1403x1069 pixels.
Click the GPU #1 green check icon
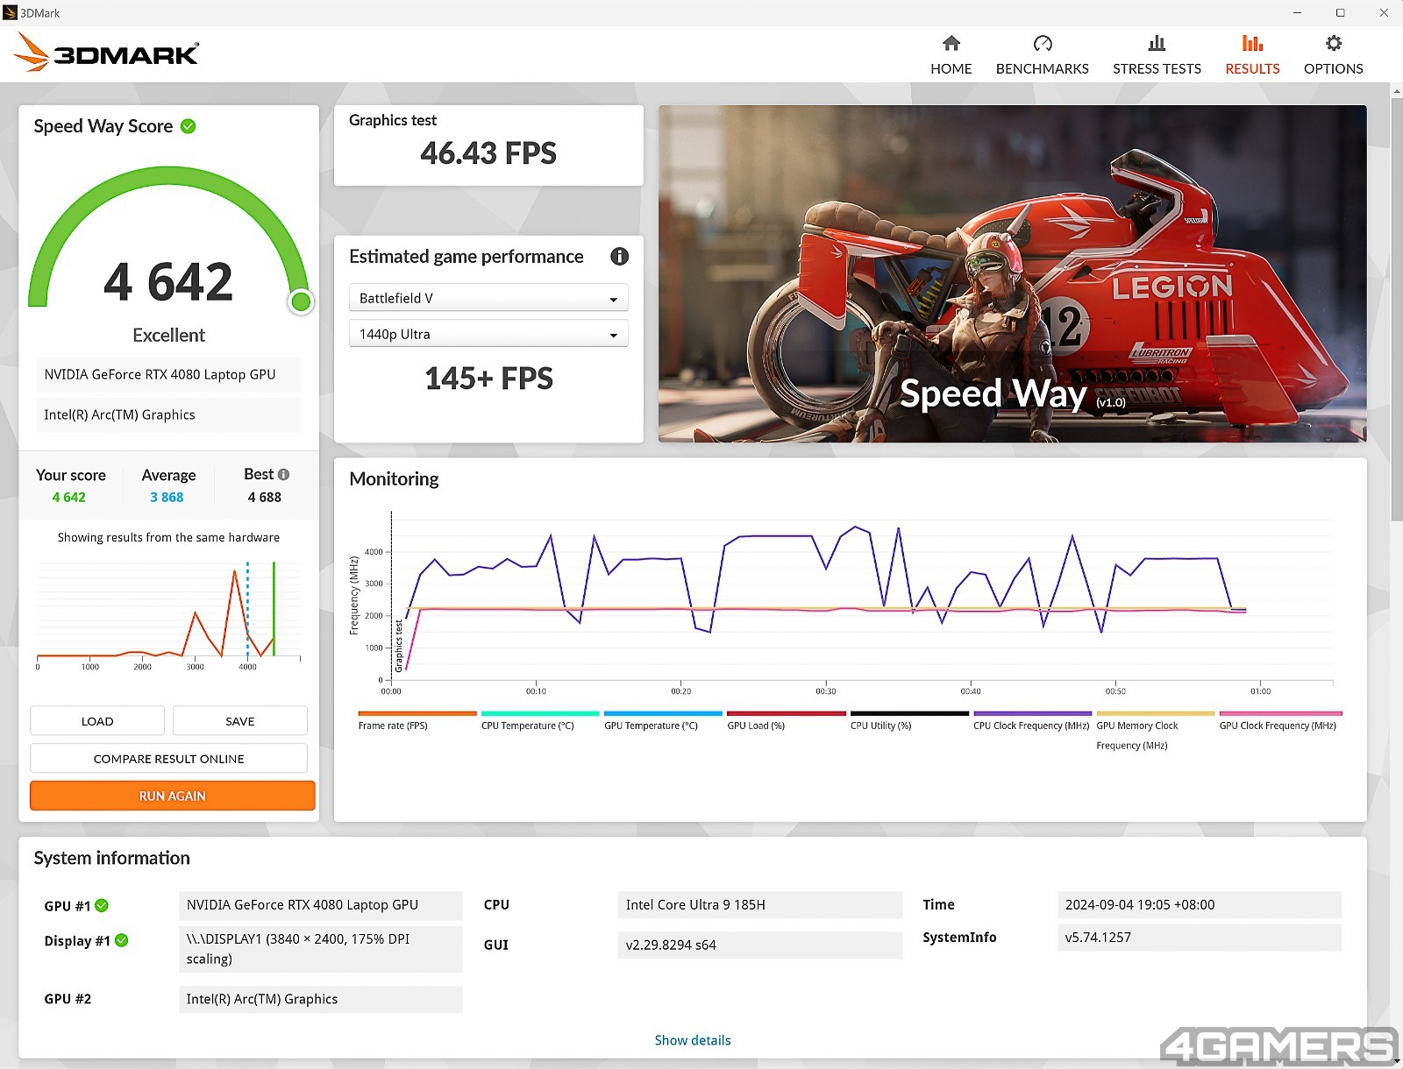(102, 905)
